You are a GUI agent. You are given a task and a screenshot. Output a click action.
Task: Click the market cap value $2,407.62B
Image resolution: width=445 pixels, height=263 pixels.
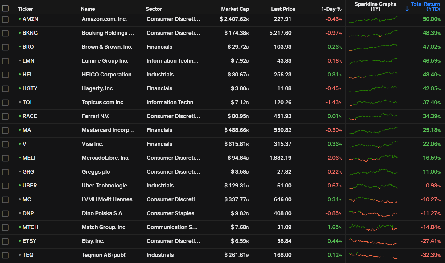click(x=234, y=19)
